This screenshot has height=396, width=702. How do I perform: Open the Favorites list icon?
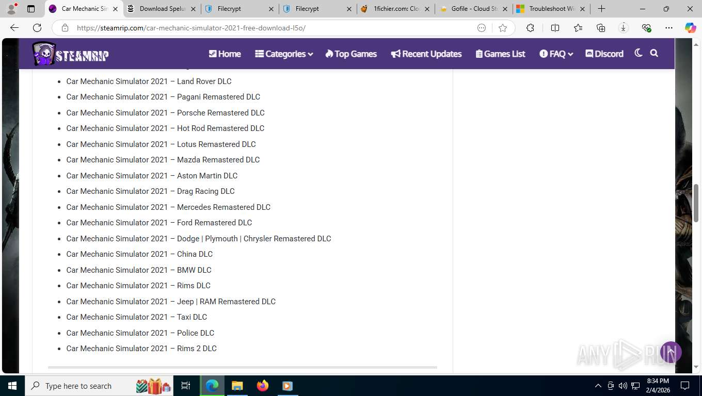(578, 28)
